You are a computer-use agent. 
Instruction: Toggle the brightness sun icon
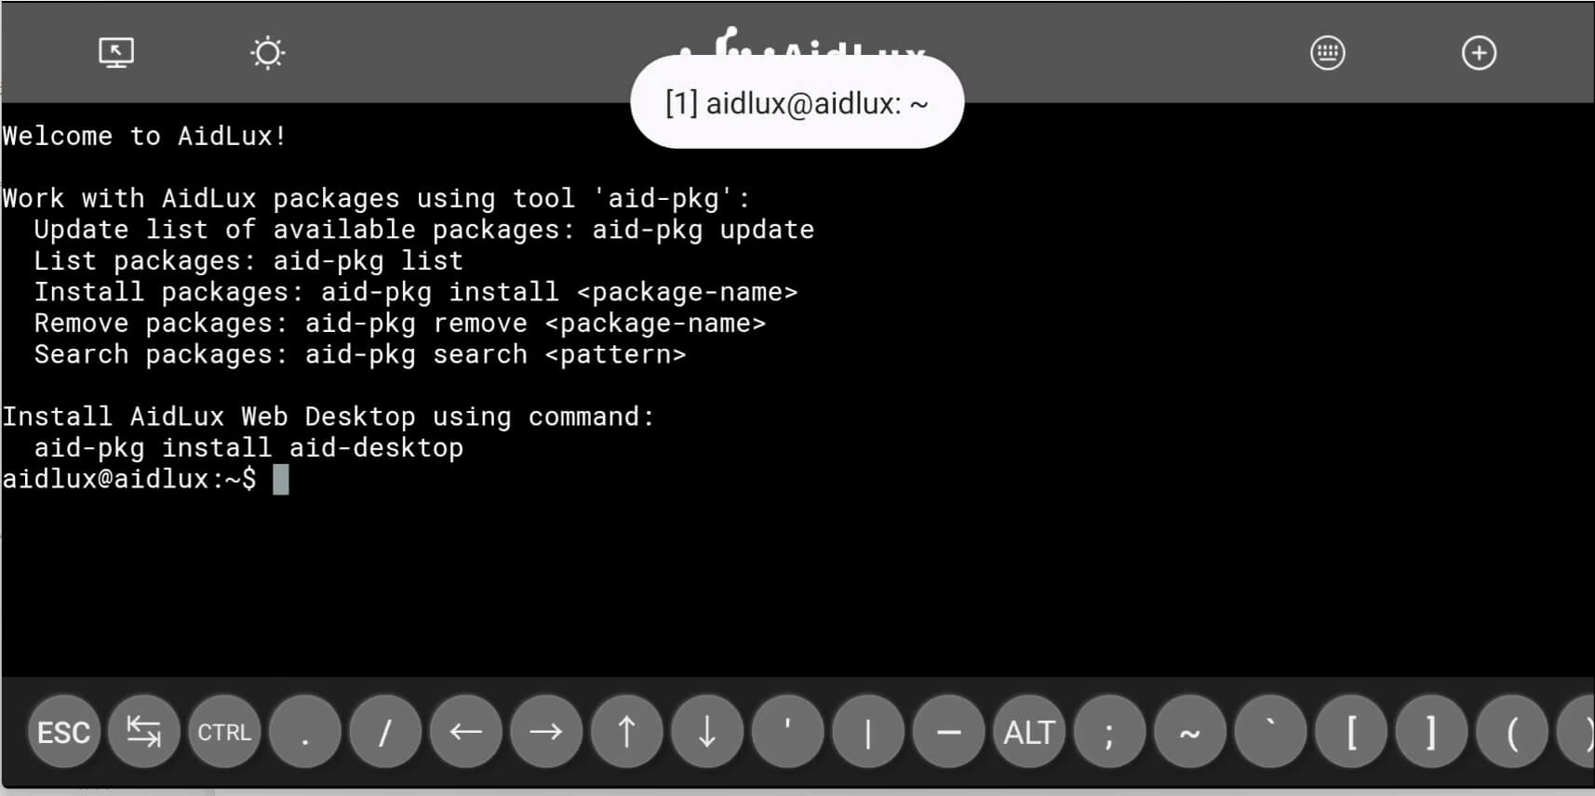[267, 53]
